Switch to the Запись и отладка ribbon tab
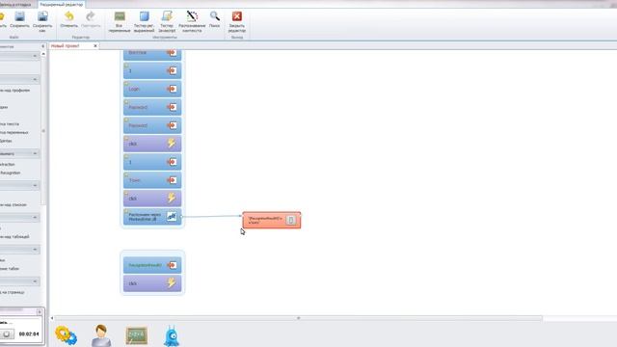 point(15,4)
